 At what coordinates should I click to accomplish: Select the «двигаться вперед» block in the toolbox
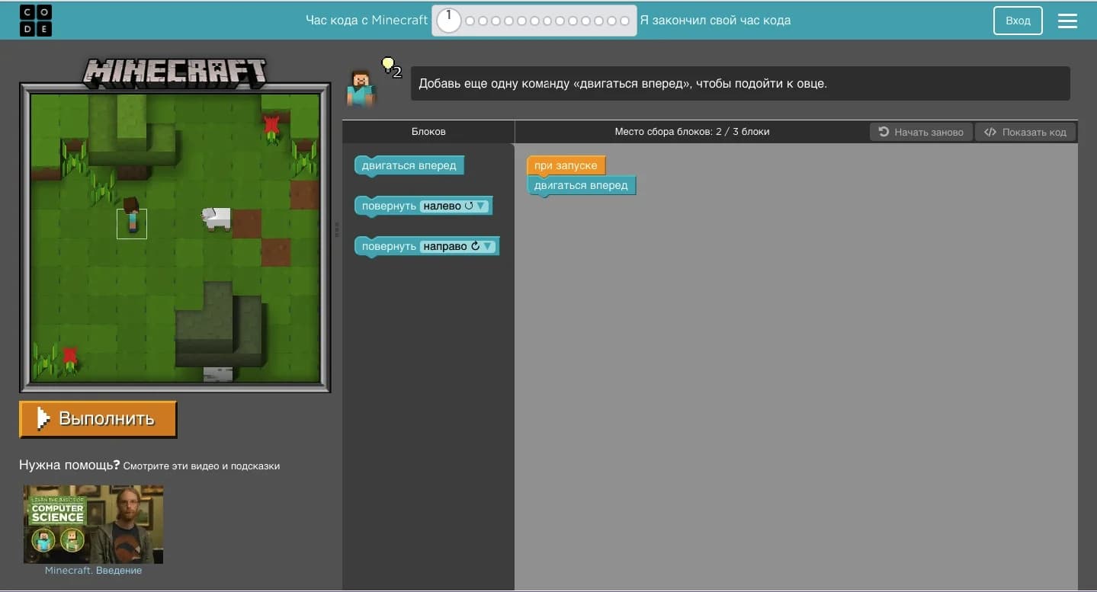click(409, 165)
